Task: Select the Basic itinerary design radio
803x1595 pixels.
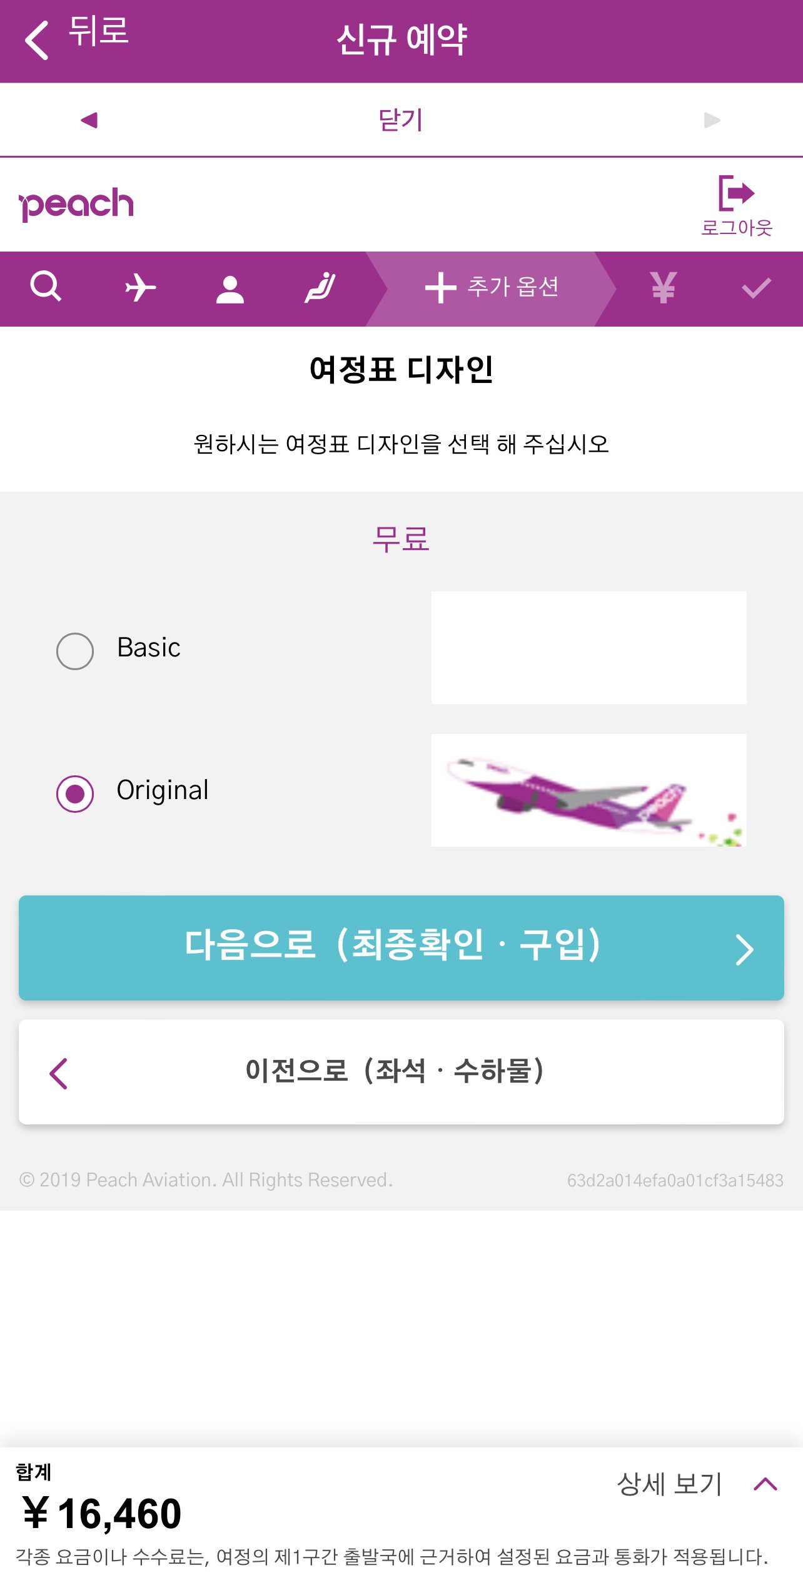Action: (x=75, y=651)
